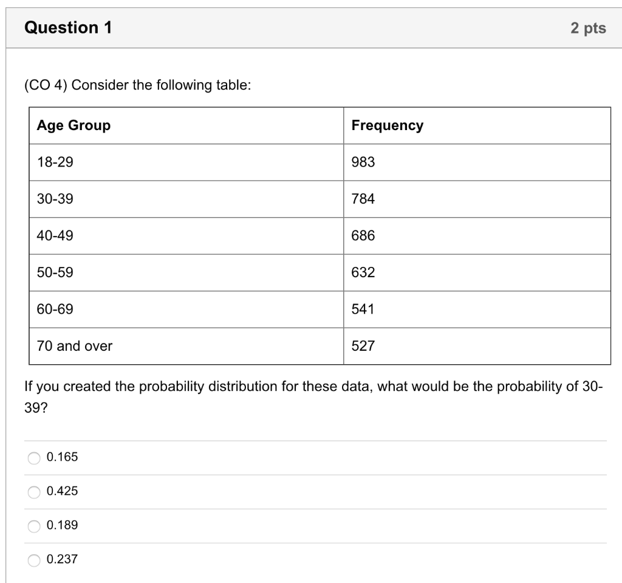Viewport: 622px width, 583px height.
Task: Select the 0.237 answer option
Action: 34,560
